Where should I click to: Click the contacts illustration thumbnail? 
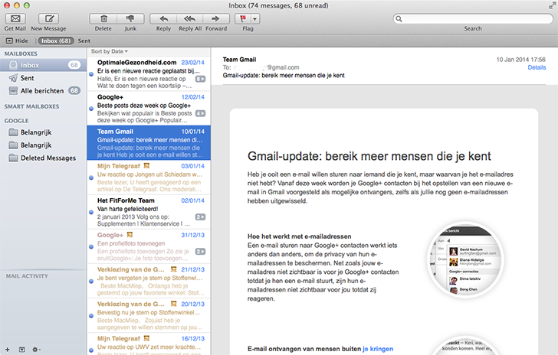click(465, 260)
